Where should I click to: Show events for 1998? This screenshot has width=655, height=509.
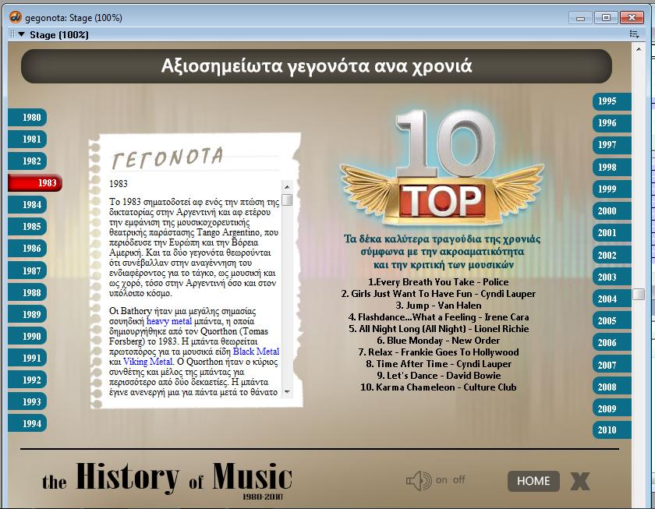(611, 167)
